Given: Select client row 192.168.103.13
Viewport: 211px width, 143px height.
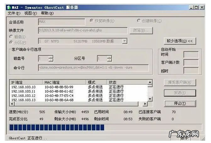Looking at the screenshot, I should point(79,100).
